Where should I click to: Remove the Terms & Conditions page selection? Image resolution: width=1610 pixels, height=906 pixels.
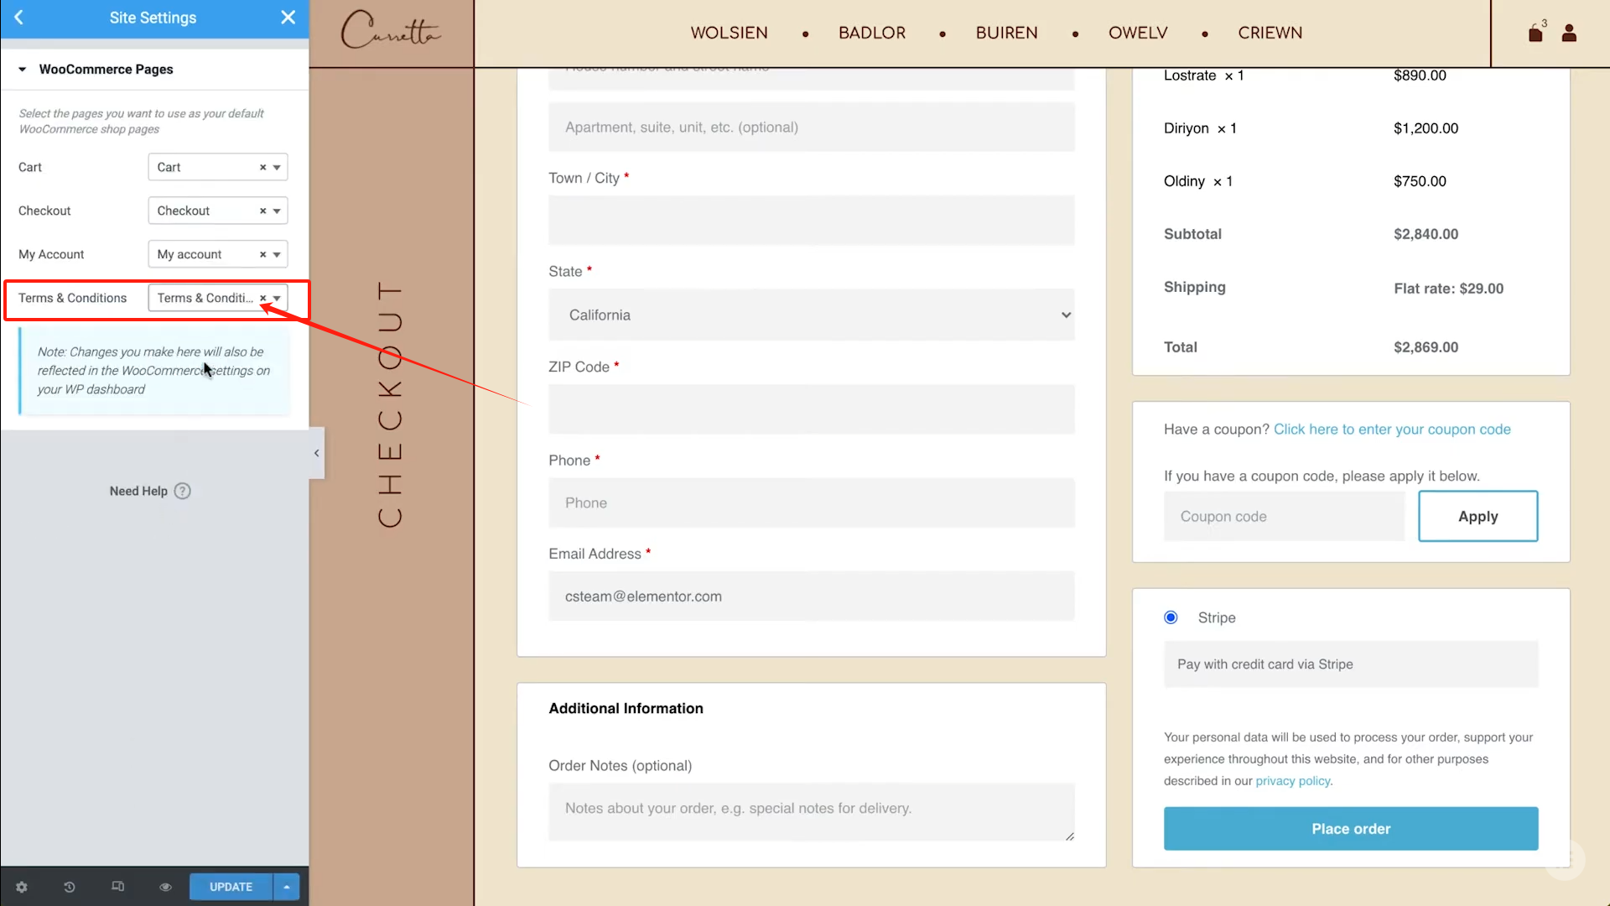point(262,298)
